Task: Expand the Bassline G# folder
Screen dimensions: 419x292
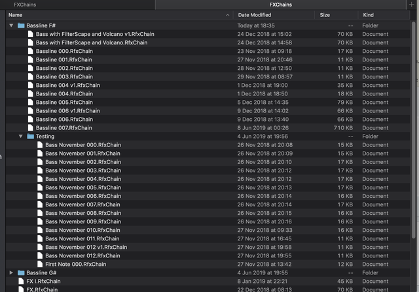Action: click(11, 272)
